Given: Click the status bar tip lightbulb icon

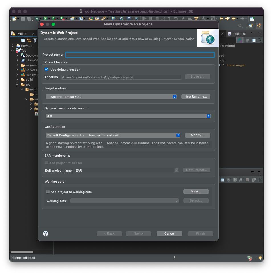Looking at the screenshot, I should (x=260, y=258).
